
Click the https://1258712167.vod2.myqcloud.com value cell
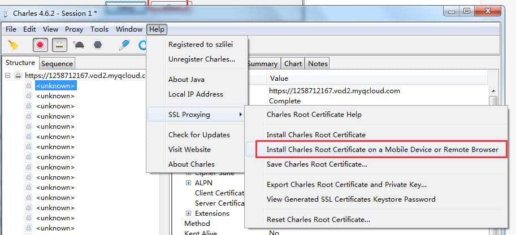(x=335, y=90)
